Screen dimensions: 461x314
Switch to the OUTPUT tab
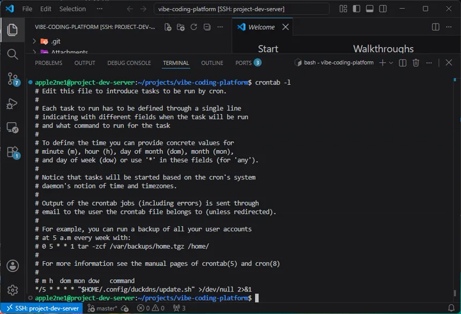coord(85,63)
